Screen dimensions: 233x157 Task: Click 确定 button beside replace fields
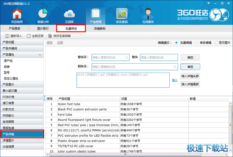pos(190,58)
